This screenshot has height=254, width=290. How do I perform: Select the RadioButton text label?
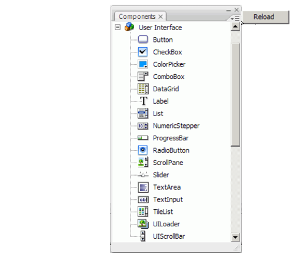pos(171,150)
